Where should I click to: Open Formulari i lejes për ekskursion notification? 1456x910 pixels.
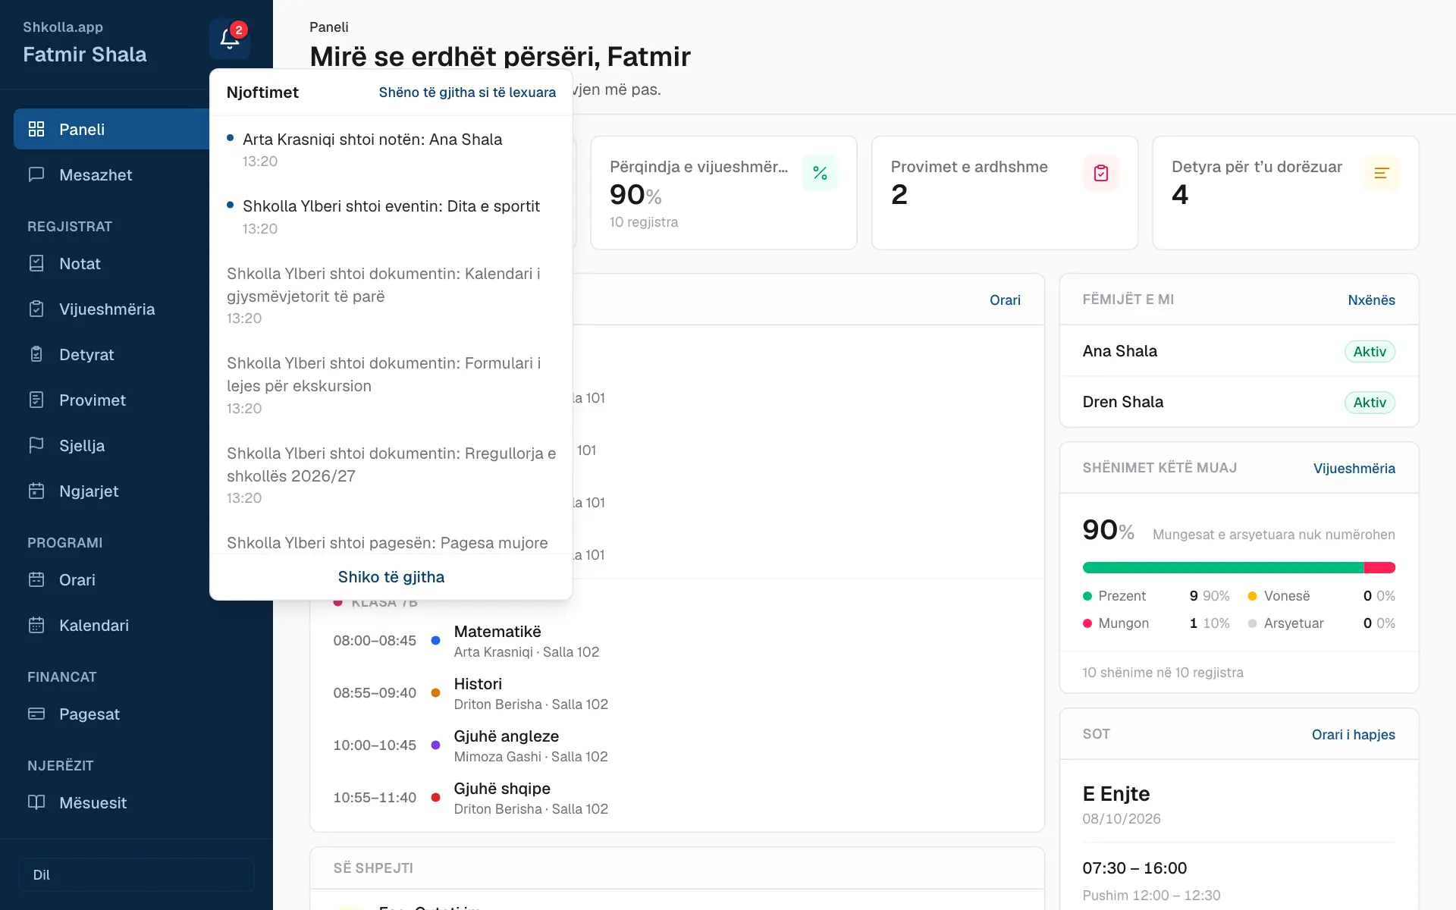coord(391,385)
